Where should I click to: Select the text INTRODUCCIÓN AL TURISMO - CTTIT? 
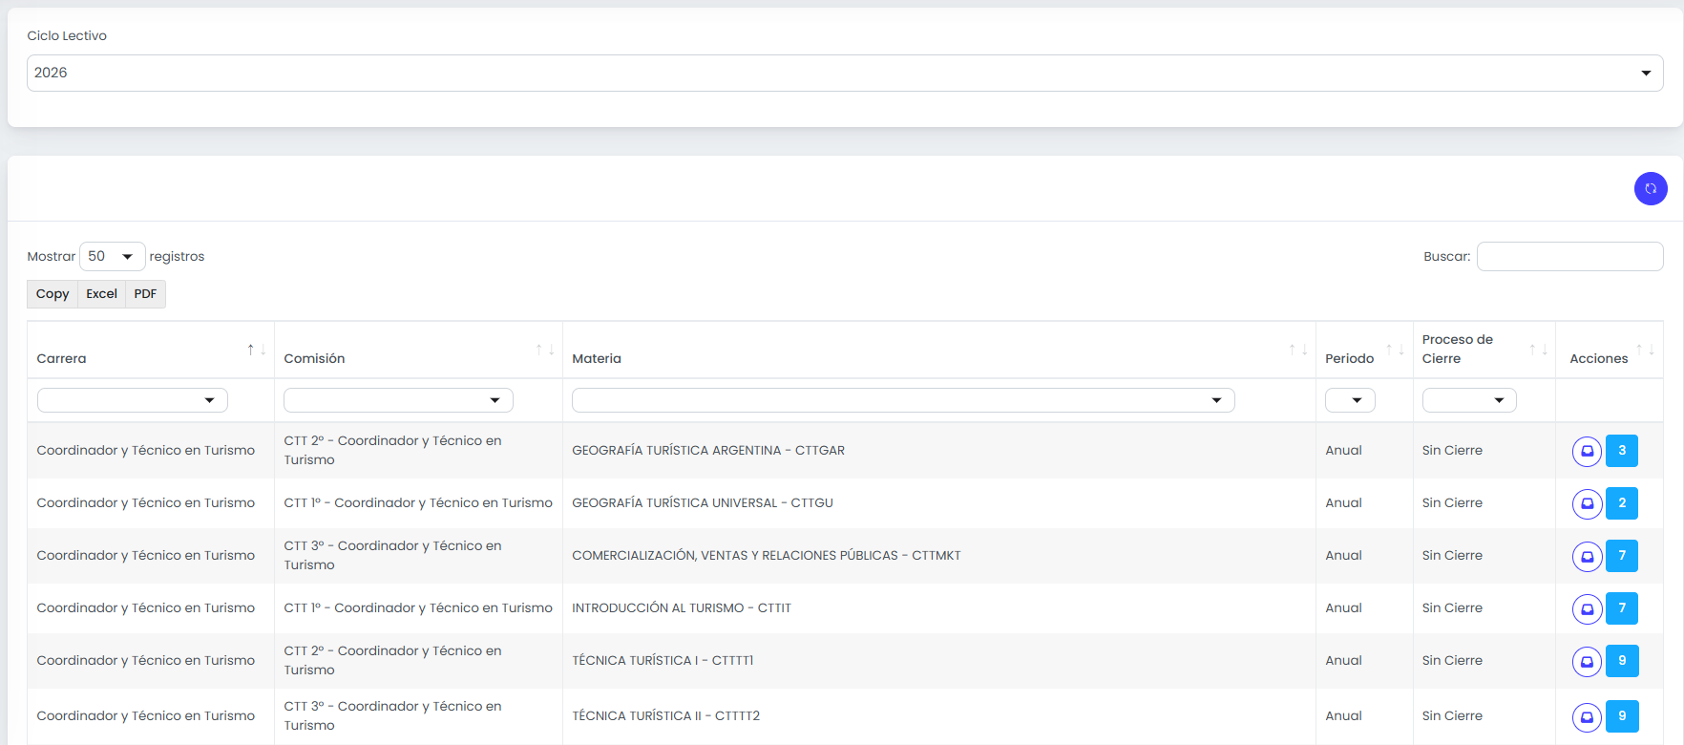tap(682, 608)
